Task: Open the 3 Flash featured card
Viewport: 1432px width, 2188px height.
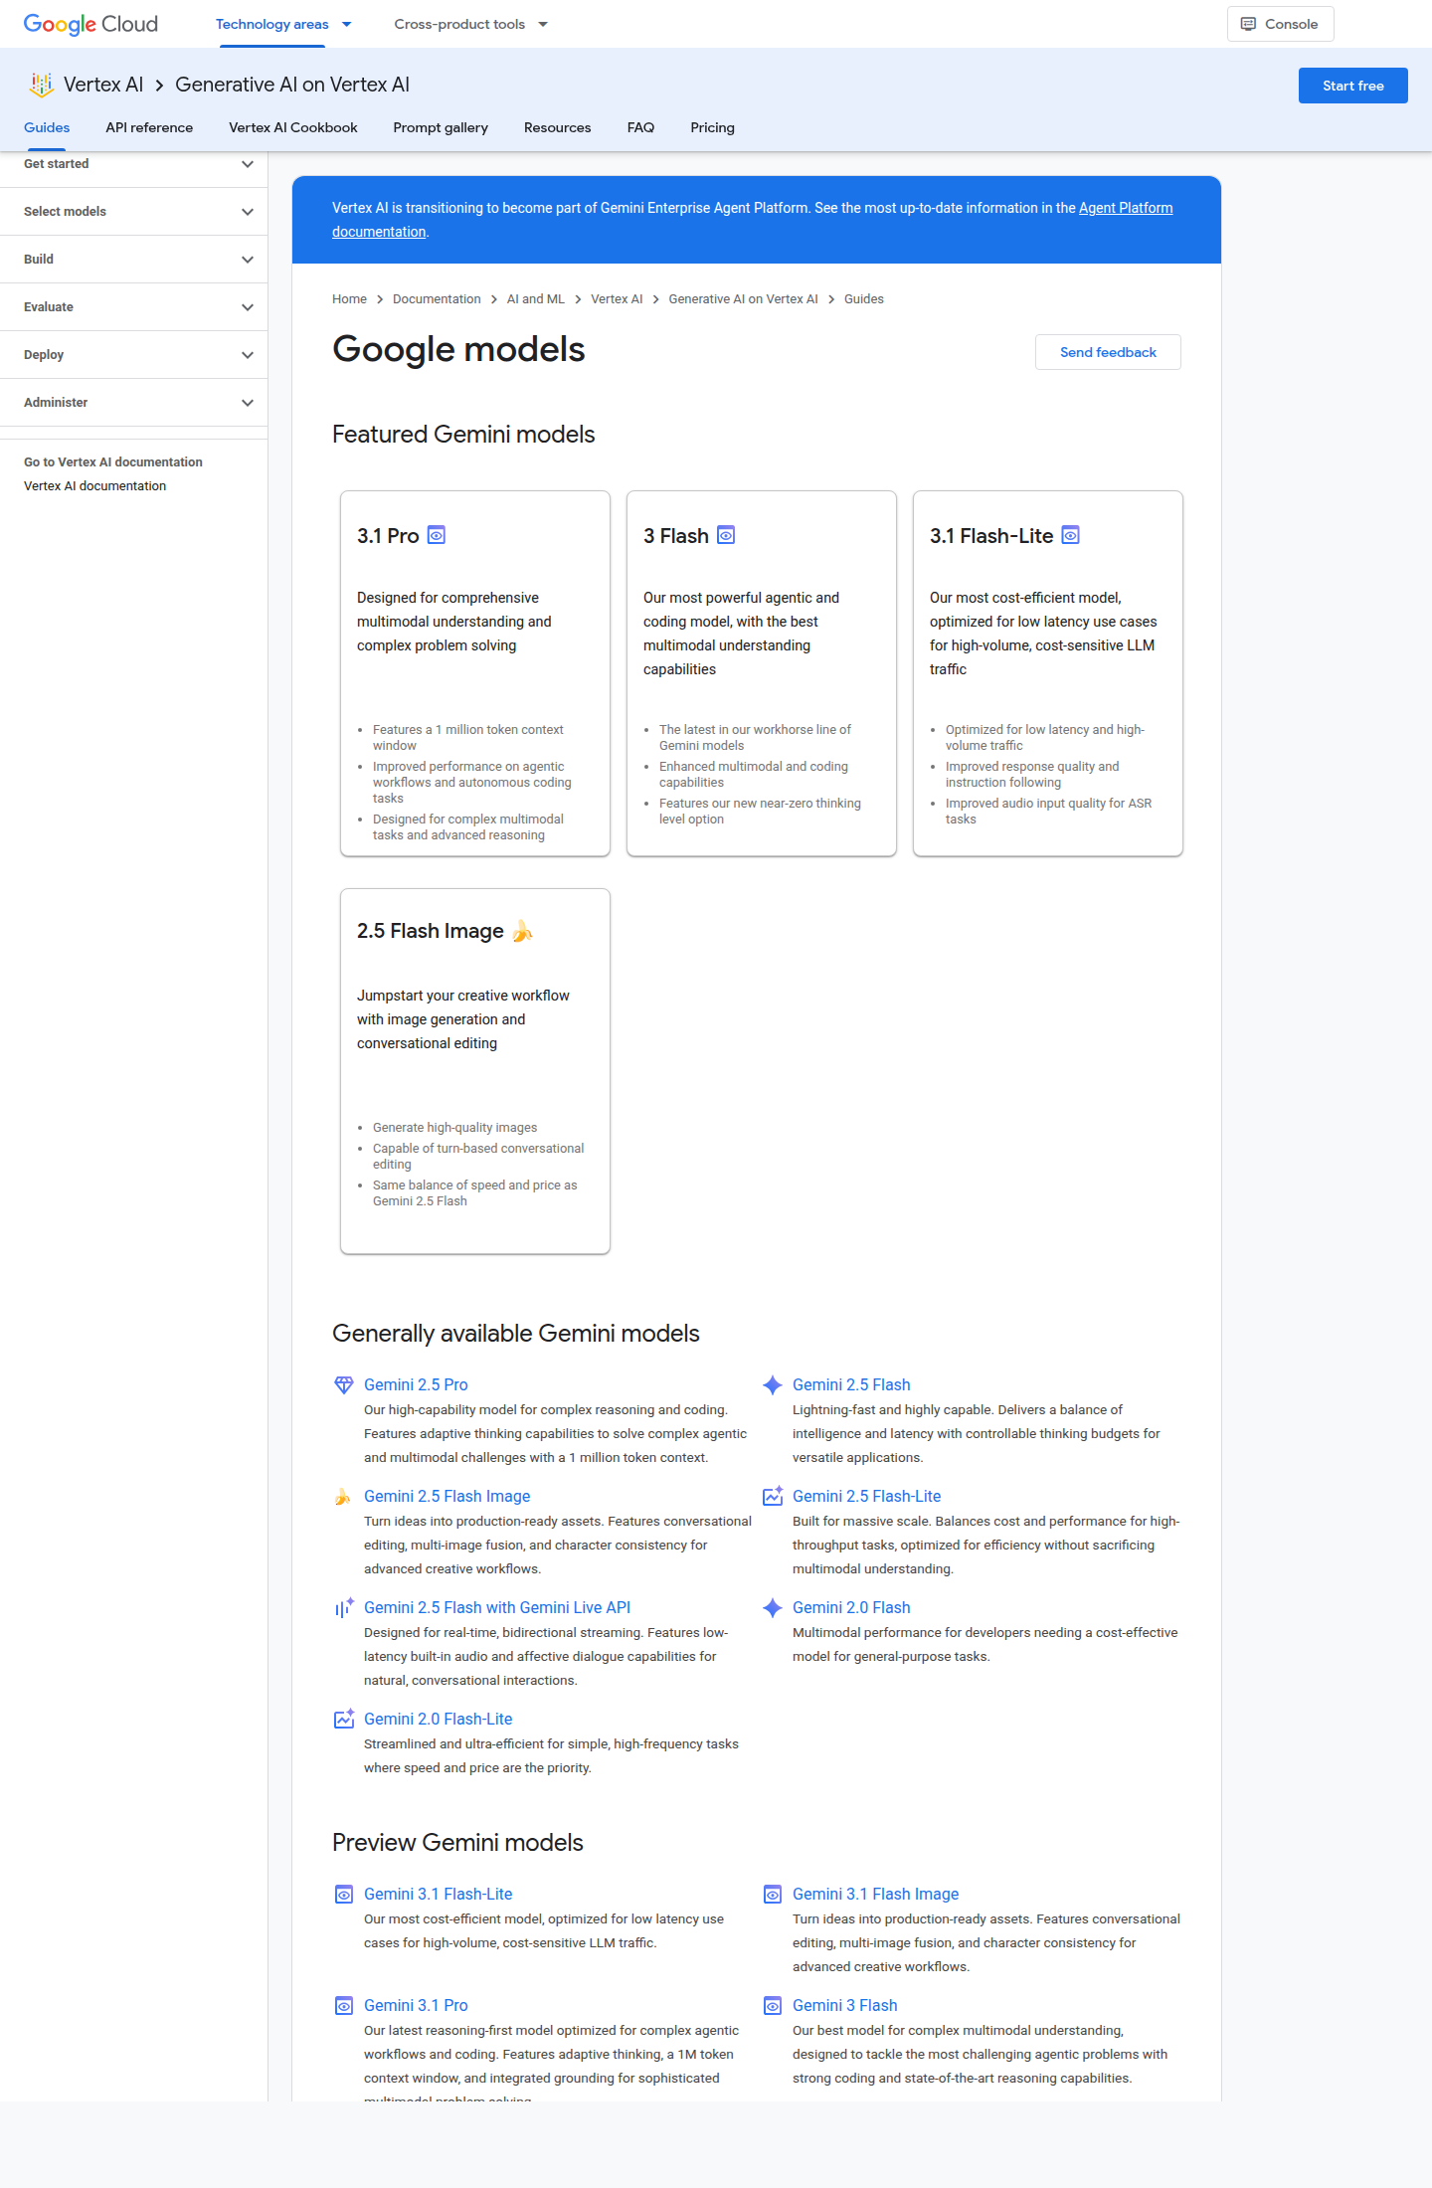Action: coord(762,673)
